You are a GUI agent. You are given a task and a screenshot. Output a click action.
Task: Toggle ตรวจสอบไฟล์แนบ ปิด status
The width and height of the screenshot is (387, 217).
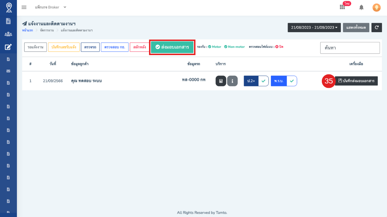coord(279,47)
